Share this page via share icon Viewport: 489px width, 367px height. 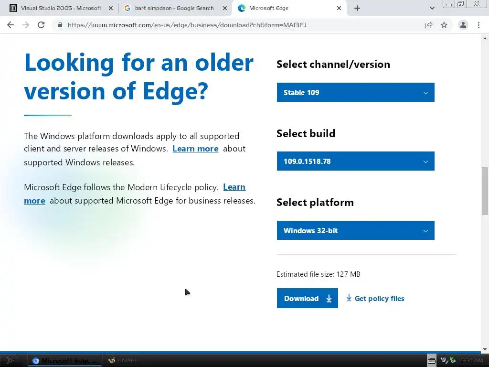coord(429,25)
